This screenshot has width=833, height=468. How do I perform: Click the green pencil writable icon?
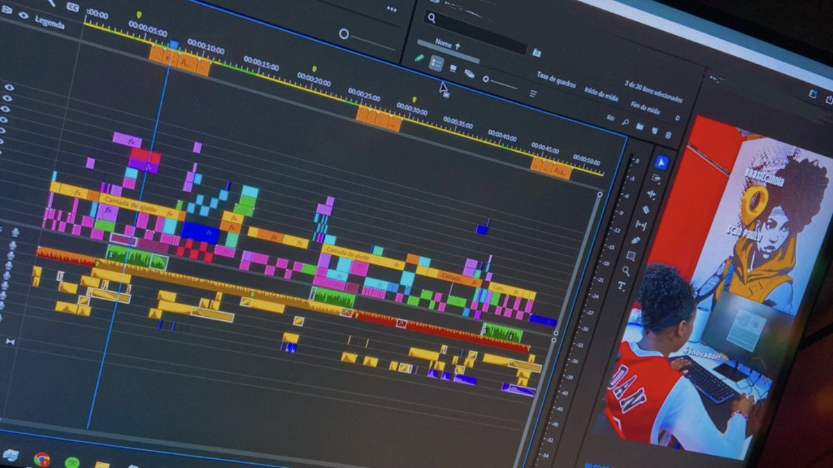pos(419,58)
